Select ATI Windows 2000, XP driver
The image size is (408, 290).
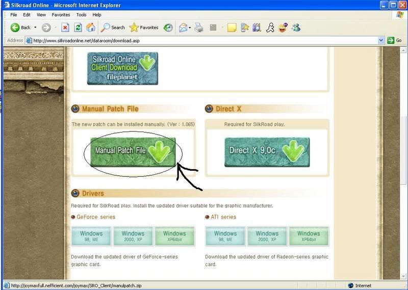(267, 236)
